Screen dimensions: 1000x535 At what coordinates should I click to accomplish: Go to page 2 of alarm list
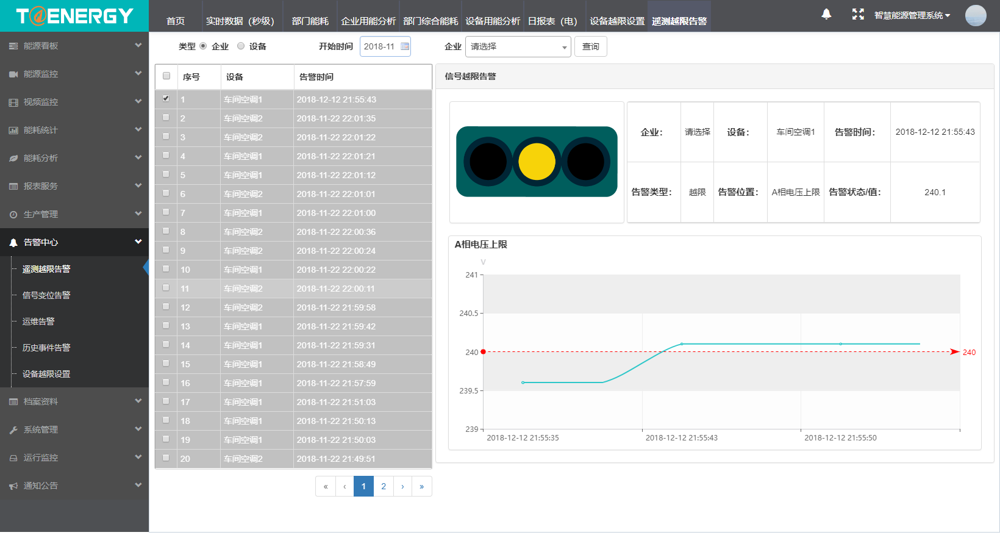tap(384, 486)
